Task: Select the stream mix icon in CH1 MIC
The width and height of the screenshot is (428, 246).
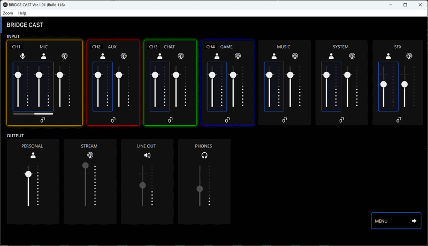Action: pyautogui.click(x=64, y=56)
